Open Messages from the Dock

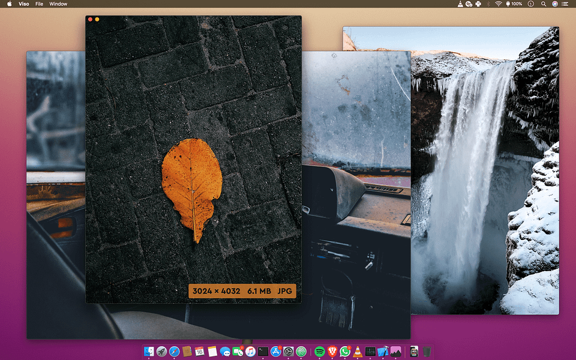(x=225, y=352)
